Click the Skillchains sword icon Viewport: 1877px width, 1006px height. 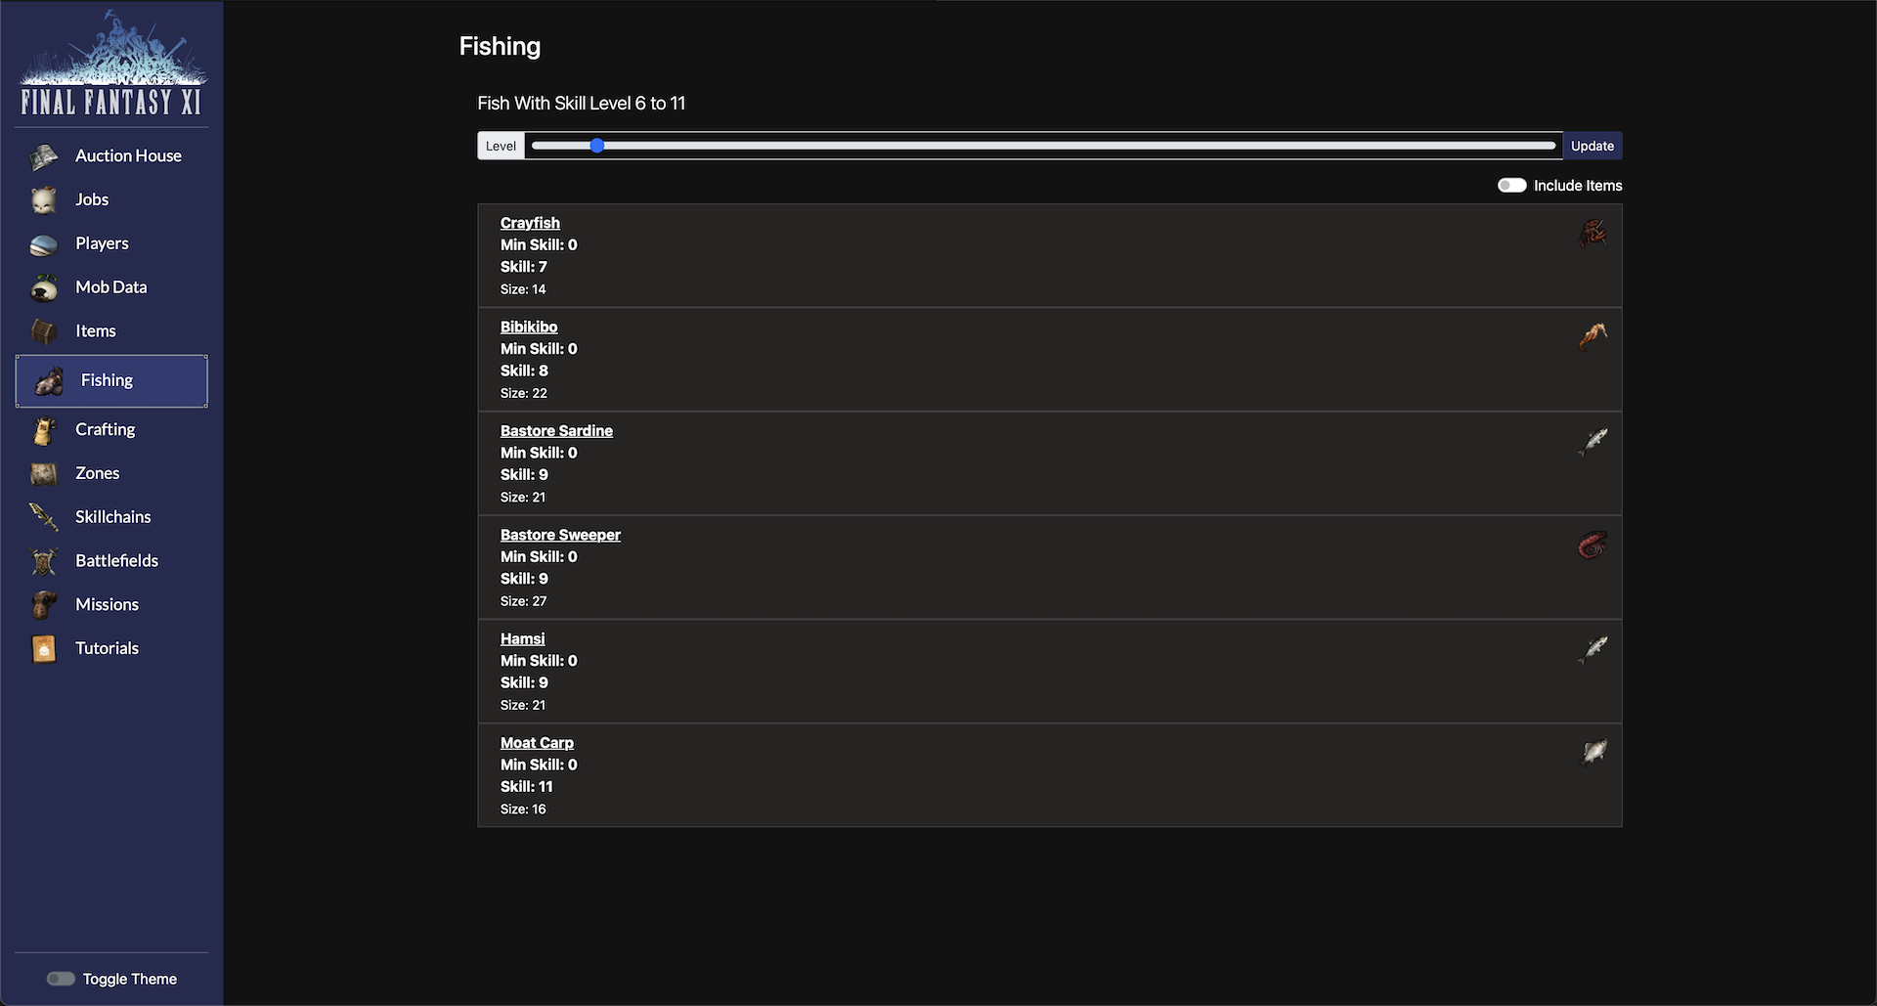(44, 517)
